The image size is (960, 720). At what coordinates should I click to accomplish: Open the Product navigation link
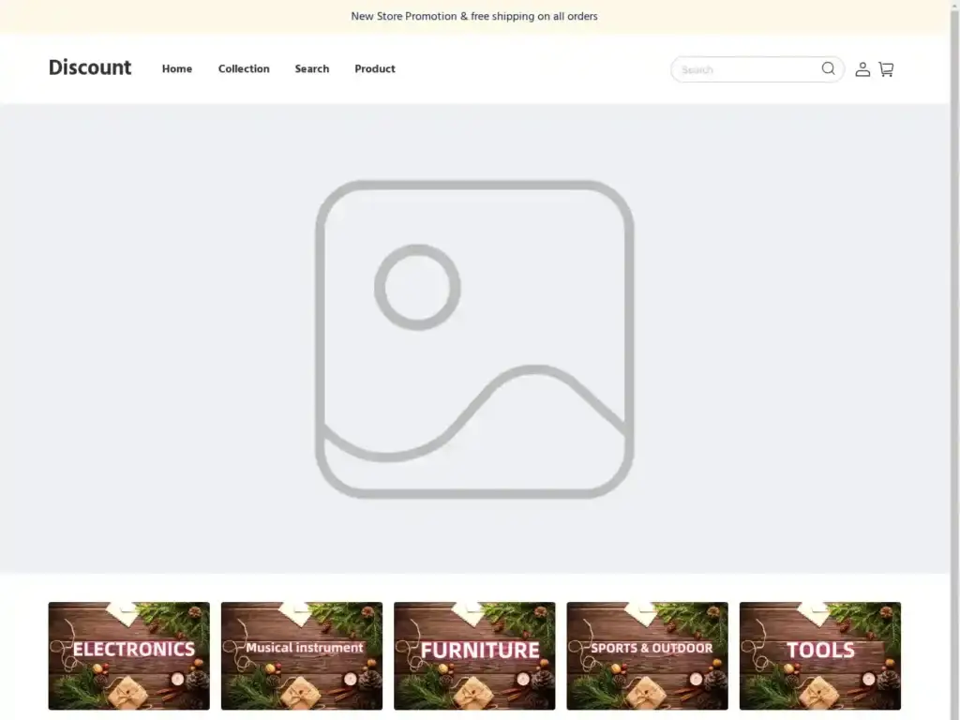(375, 69)
